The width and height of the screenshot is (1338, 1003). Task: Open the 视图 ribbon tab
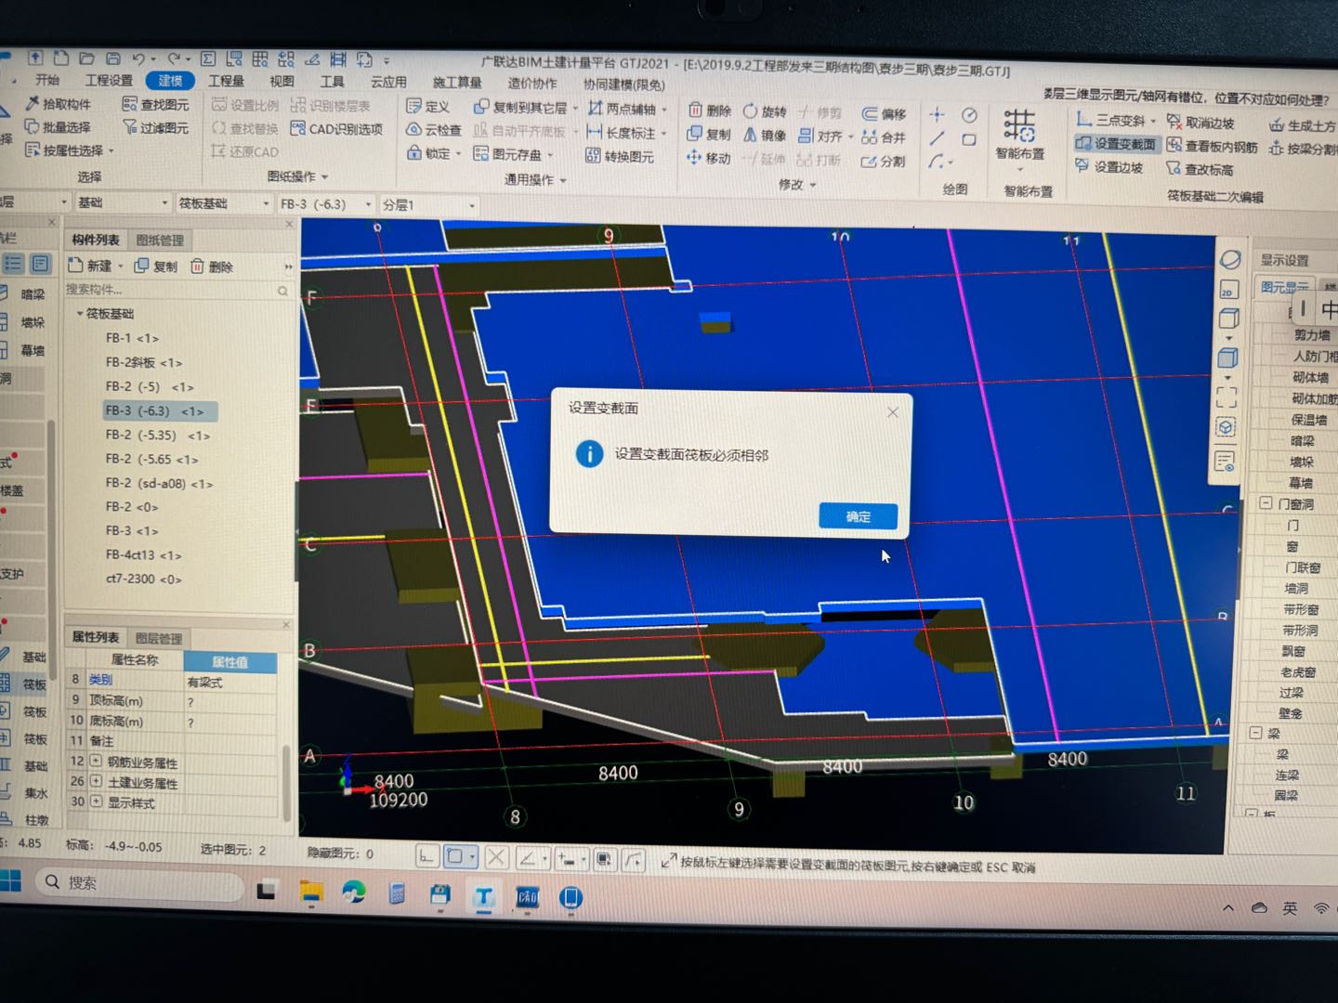click(282, 82)
